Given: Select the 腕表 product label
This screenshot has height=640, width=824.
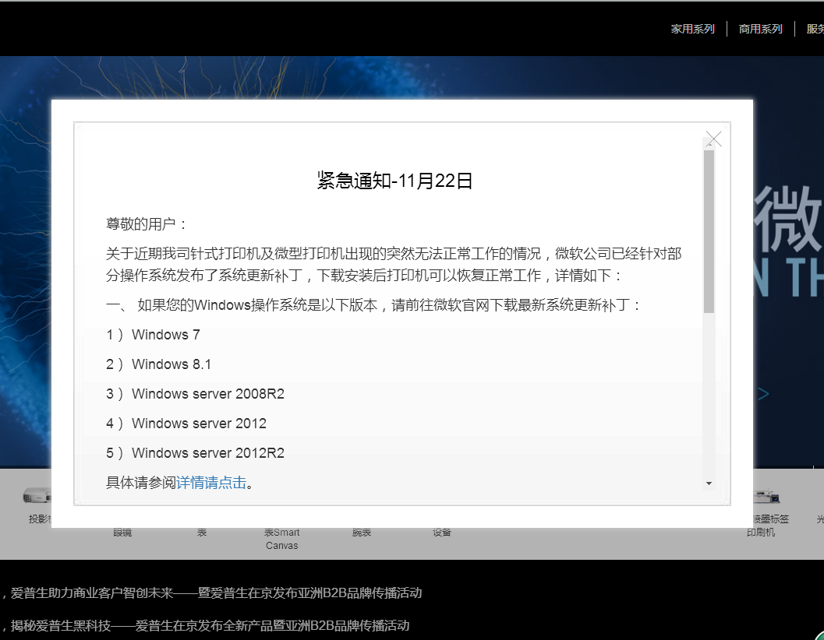Looking at the screenshot, I should (x=362, y=533).
